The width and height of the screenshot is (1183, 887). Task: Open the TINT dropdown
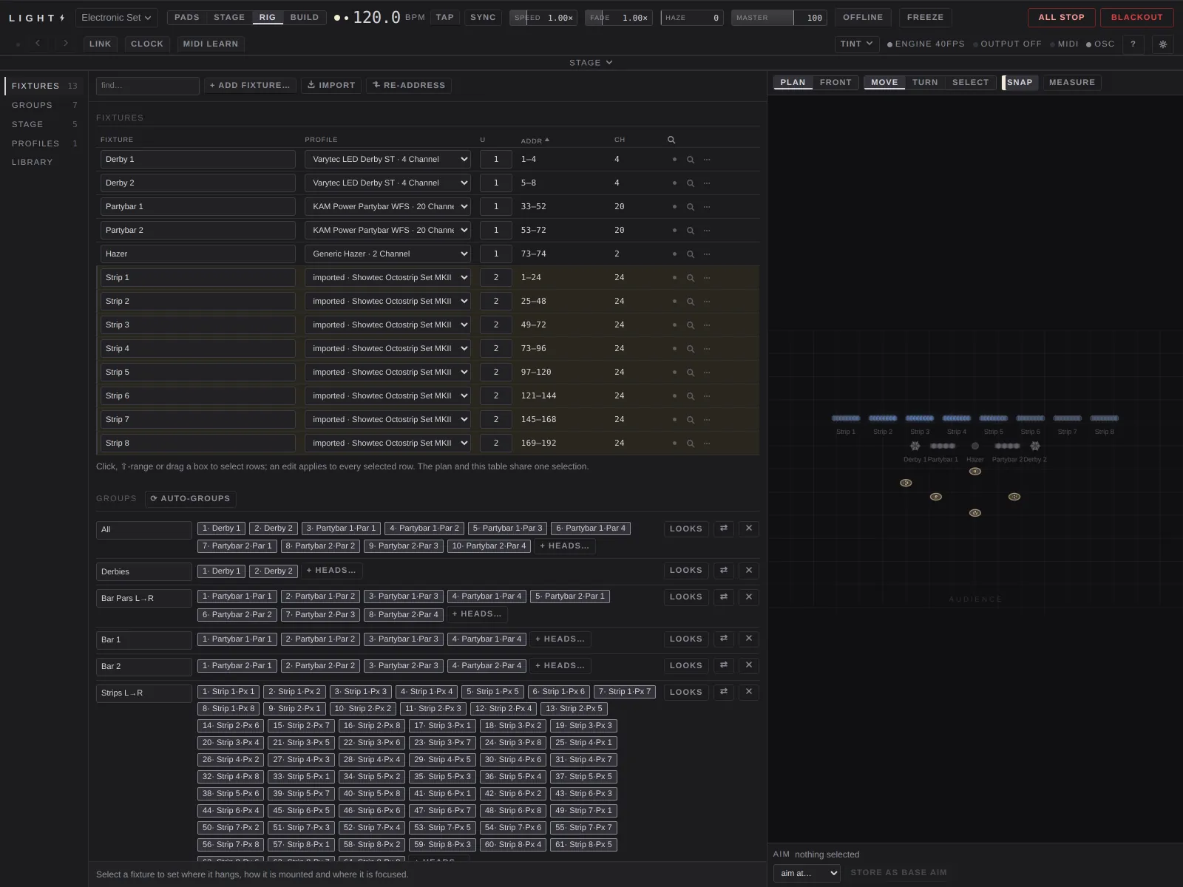[x=857, y=44]
